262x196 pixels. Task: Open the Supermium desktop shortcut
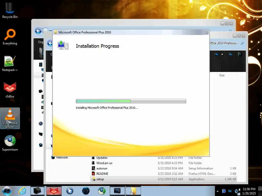coord(10,143)
